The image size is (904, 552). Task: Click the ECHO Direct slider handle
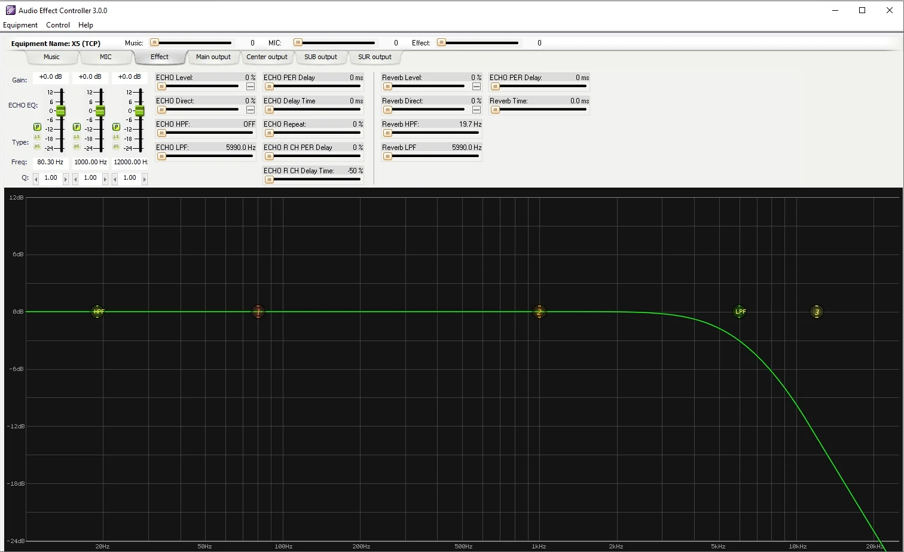(161, 110)
